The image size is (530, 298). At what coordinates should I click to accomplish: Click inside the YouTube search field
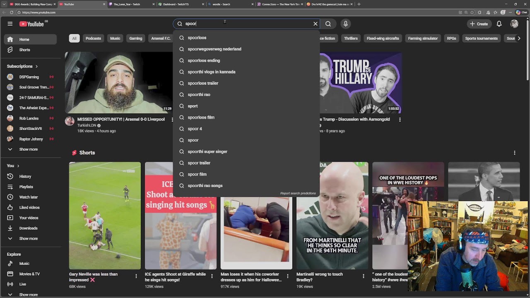click(x=246, y=24)
